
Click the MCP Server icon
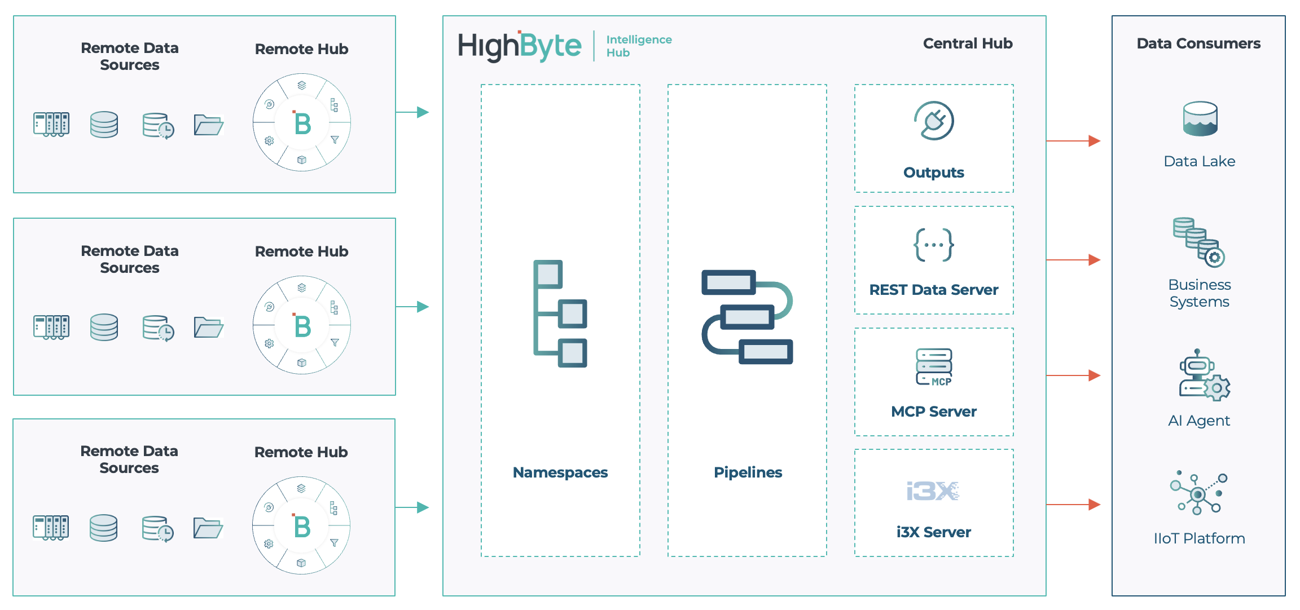tap(934, 366)
